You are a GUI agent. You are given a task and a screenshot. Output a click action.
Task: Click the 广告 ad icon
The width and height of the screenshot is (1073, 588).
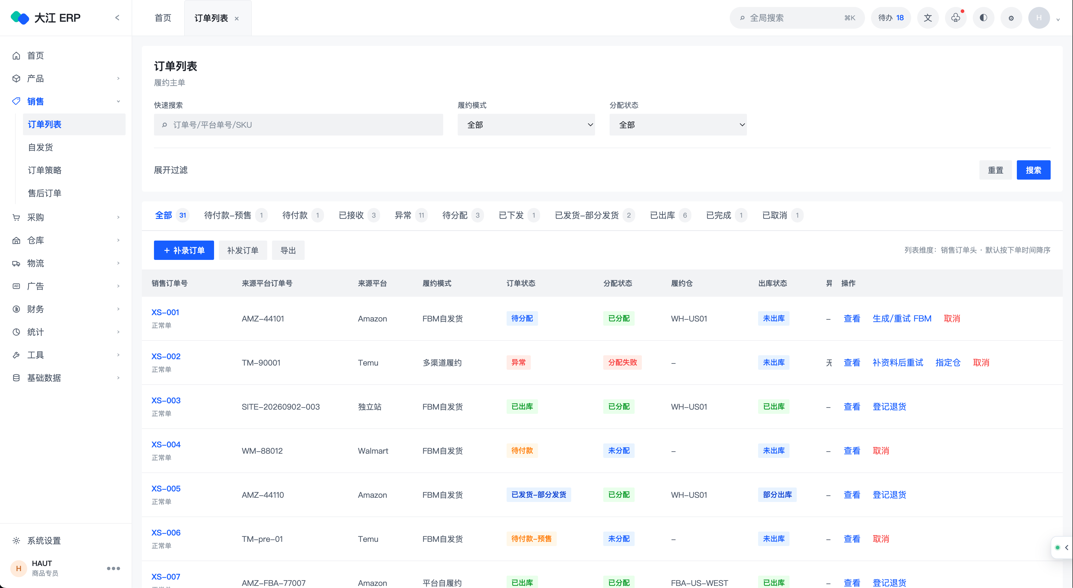(16, 286)
